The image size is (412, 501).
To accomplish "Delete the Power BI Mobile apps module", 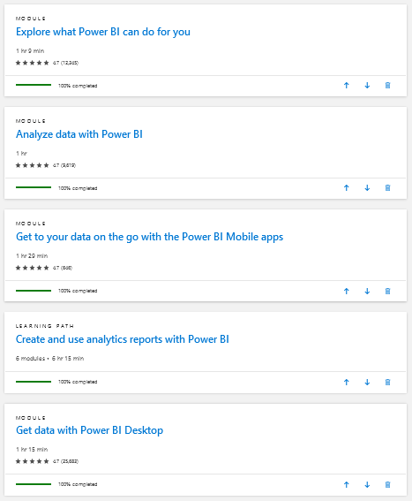I will [388, 291].
